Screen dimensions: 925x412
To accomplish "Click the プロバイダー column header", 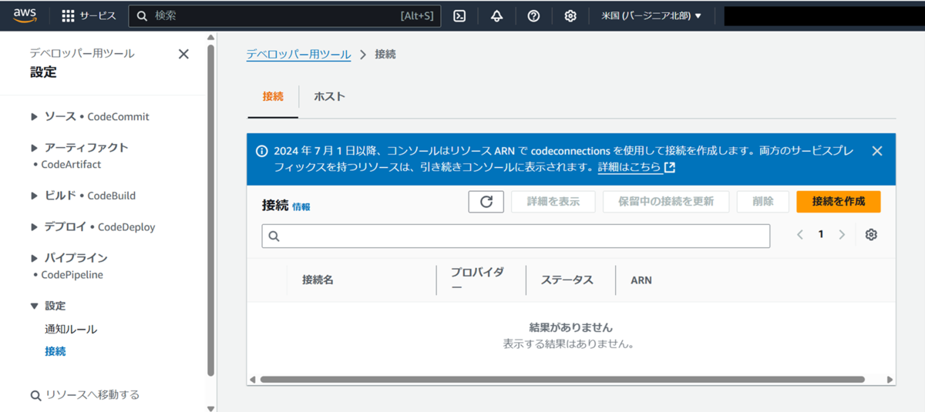I will point(478,280).
